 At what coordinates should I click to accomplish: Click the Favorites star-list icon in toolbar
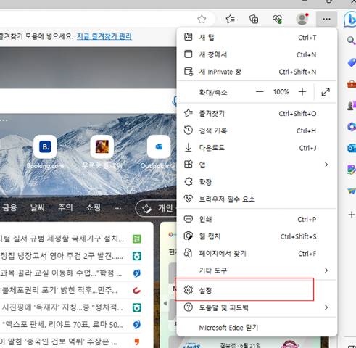pos(230,19)
